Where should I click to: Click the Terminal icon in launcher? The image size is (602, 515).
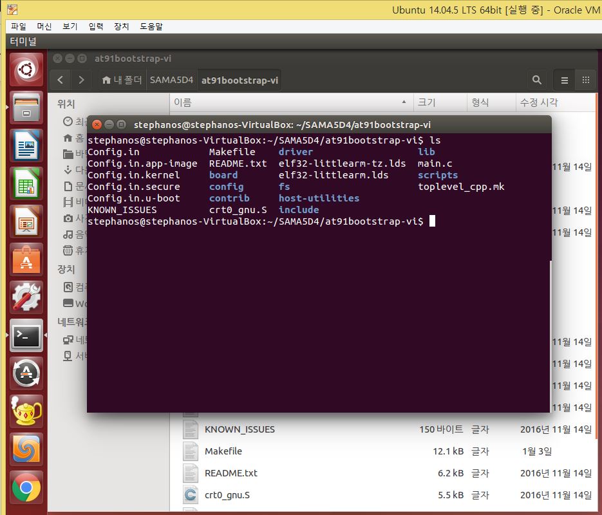point(26,335)
